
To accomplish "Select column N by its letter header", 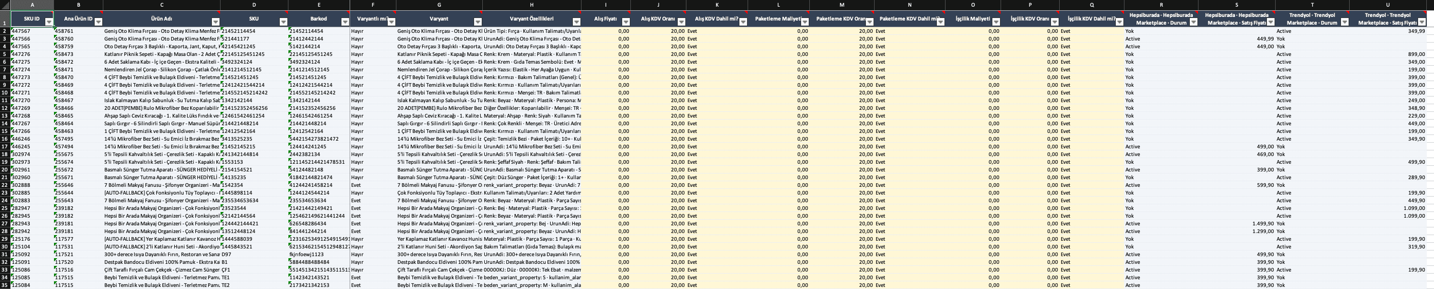I will click(910, 5).
